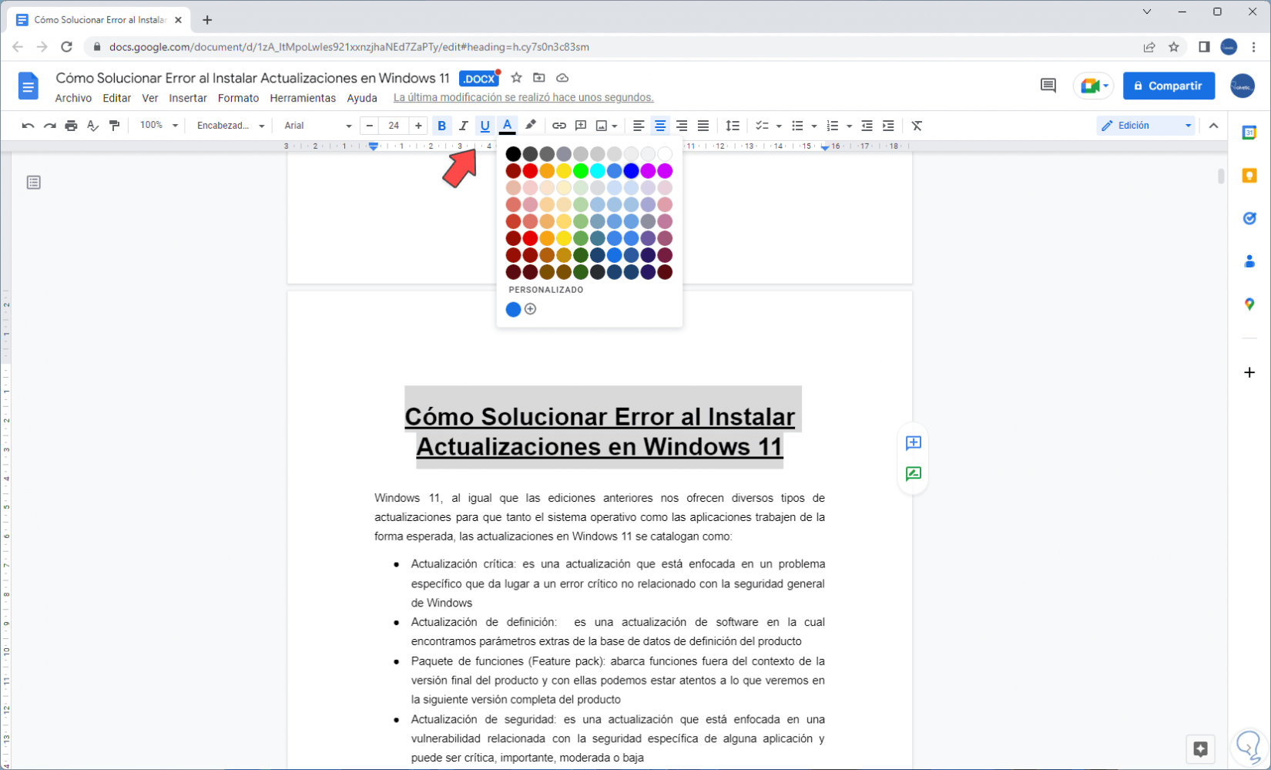1271x770 pixels.
Task: Expand the bulleted list options arrow
Action: (814, 126)
